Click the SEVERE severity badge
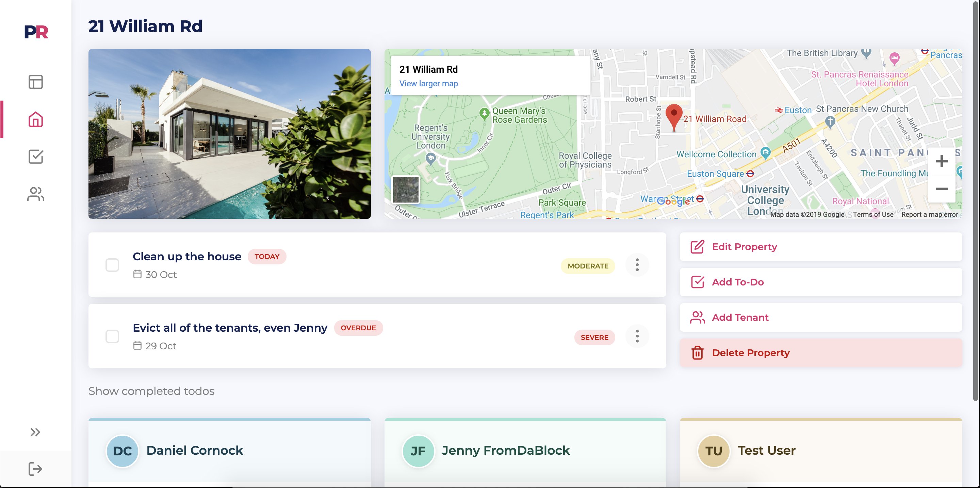Screen dimensions: 980x488 pos(594,337)
